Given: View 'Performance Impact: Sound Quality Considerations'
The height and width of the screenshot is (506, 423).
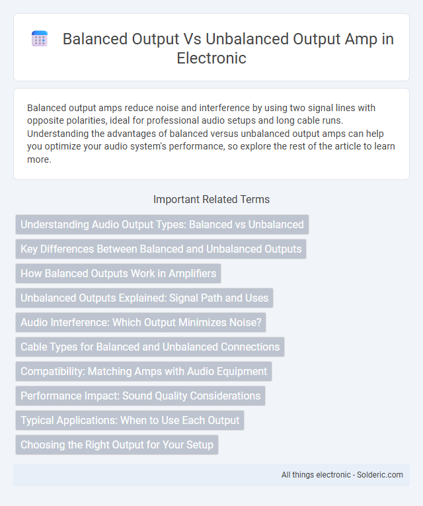Looking at the screenshot, I should coord(141,396).
